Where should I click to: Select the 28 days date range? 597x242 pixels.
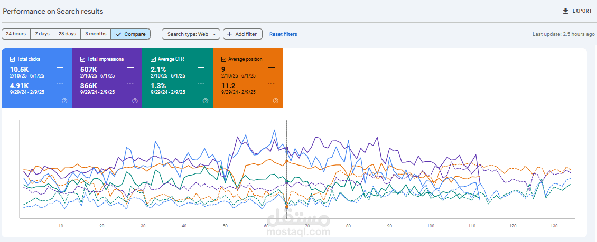(67, 34)
